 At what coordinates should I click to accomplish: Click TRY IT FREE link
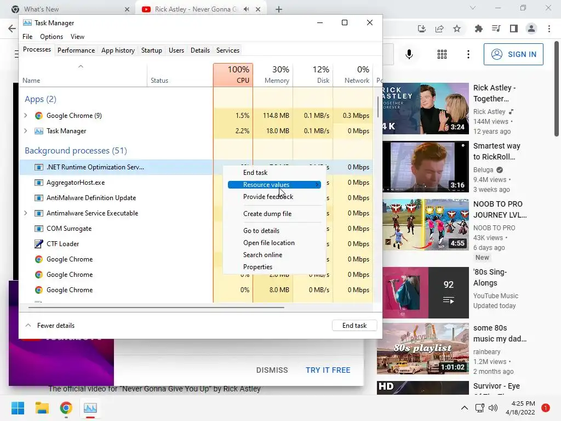click(x=328, y=370)
